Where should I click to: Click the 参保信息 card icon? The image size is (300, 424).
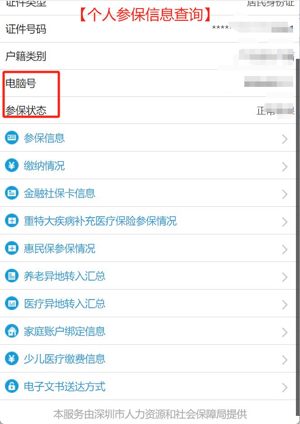[x=12, y=138]
